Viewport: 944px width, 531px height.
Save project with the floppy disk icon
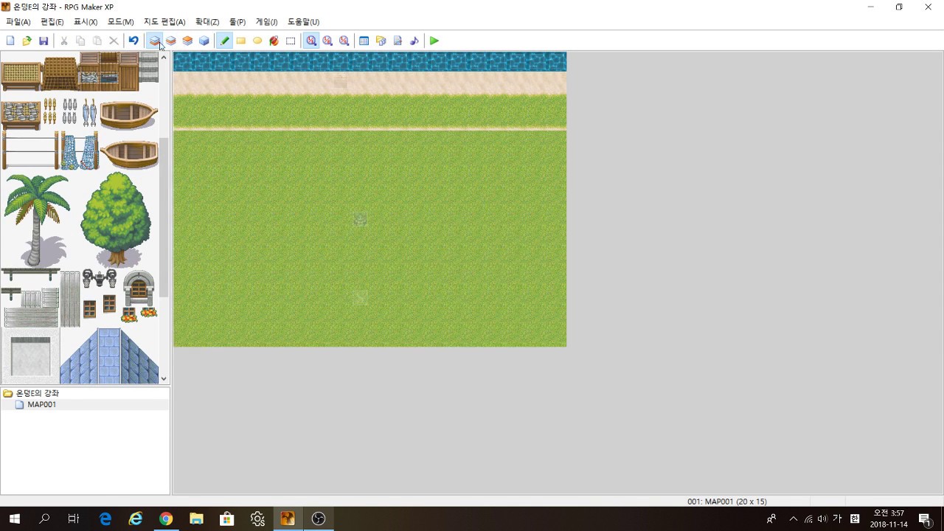[x=44, y=41]
